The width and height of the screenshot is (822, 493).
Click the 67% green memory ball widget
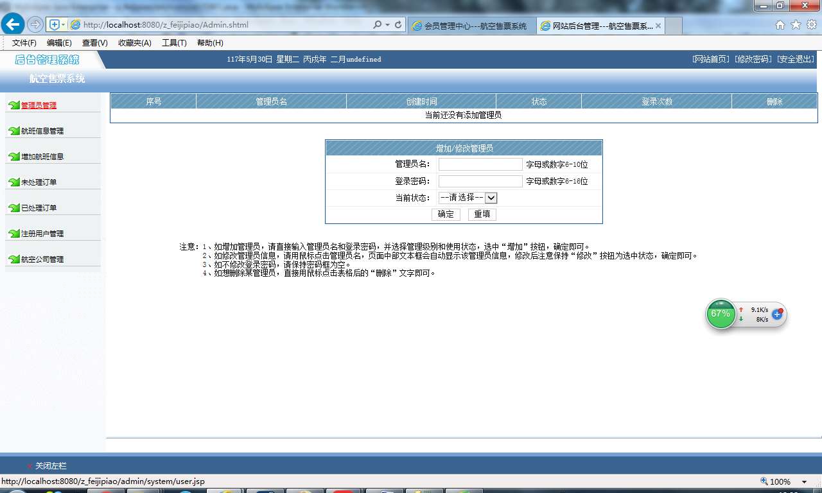tap(721, 314)
